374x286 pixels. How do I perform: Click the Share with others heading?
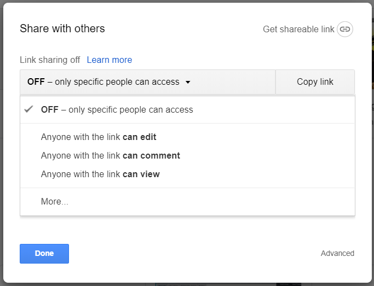coord(62,28)
